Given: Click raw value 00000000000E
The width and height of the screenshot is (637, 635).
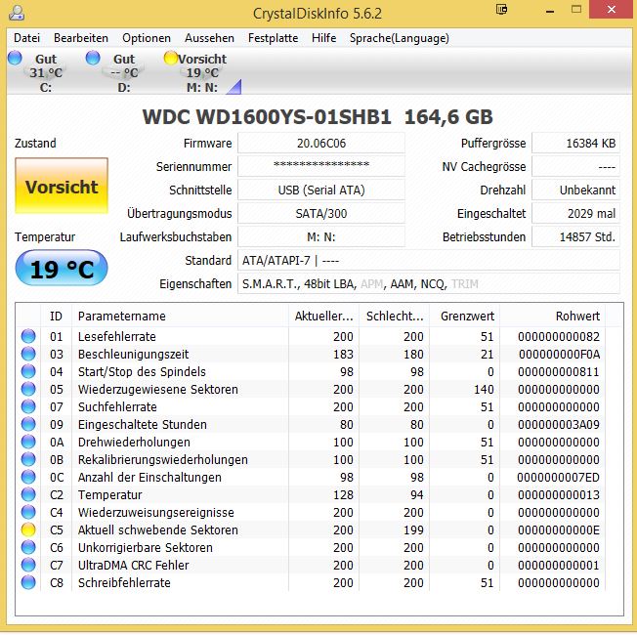Looking at the screenshot, I should (559, 529).
